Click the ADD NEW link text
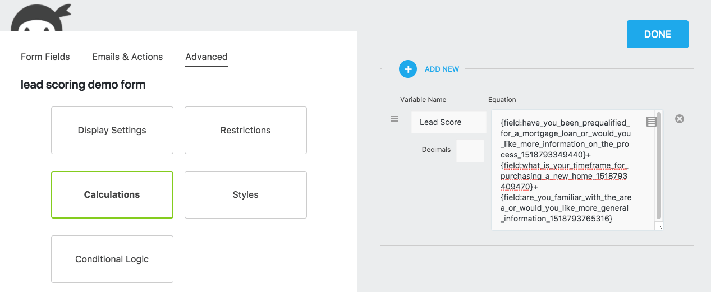 (x=442, y=69)
